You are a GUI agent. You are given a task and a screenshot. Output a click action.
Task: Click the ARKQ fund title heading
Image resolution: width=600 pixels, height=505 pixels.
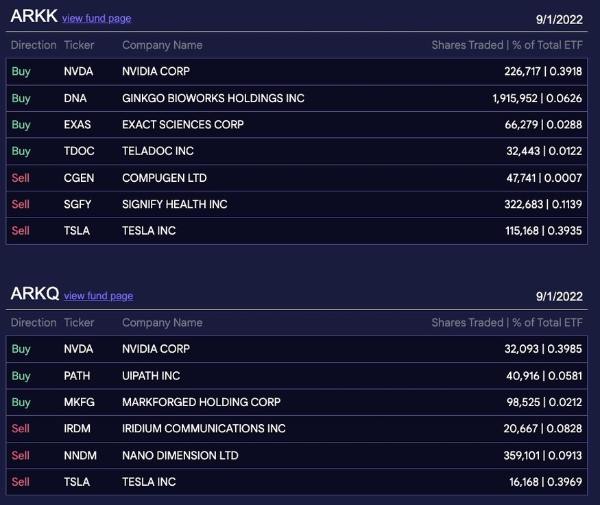pyautogui.click(x=35, y=294)
